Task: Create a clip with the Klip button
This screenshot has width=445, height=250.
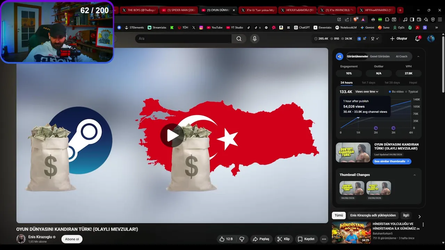Action: (x=283, y=239)
